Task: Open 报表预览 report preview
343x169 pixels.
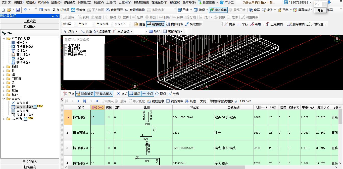Action: [x=30, y=167]
